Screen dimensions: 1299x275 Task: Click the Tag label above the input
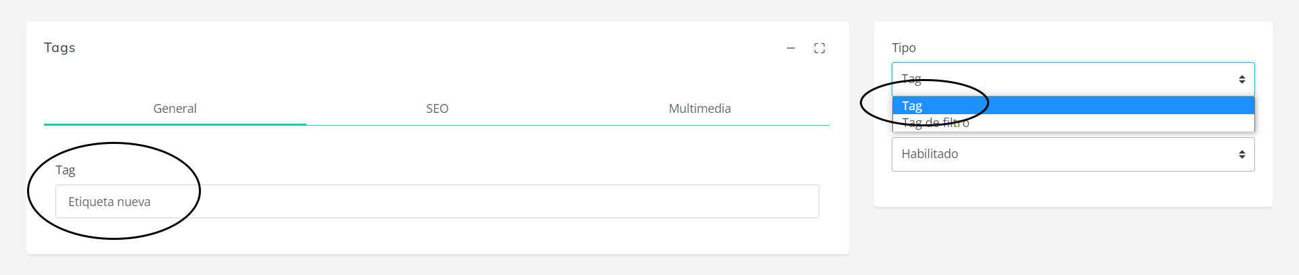(x=65, y=170)
